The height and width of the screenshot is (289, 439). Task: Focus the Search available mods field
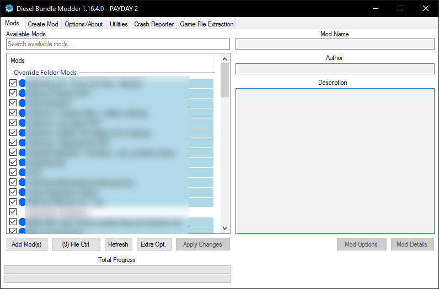point(118,44)
